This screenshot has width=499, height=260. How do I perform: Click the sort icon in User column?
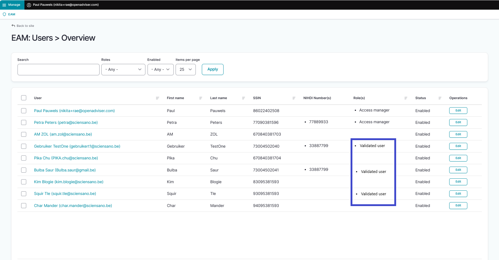click(x=157, y=98)
